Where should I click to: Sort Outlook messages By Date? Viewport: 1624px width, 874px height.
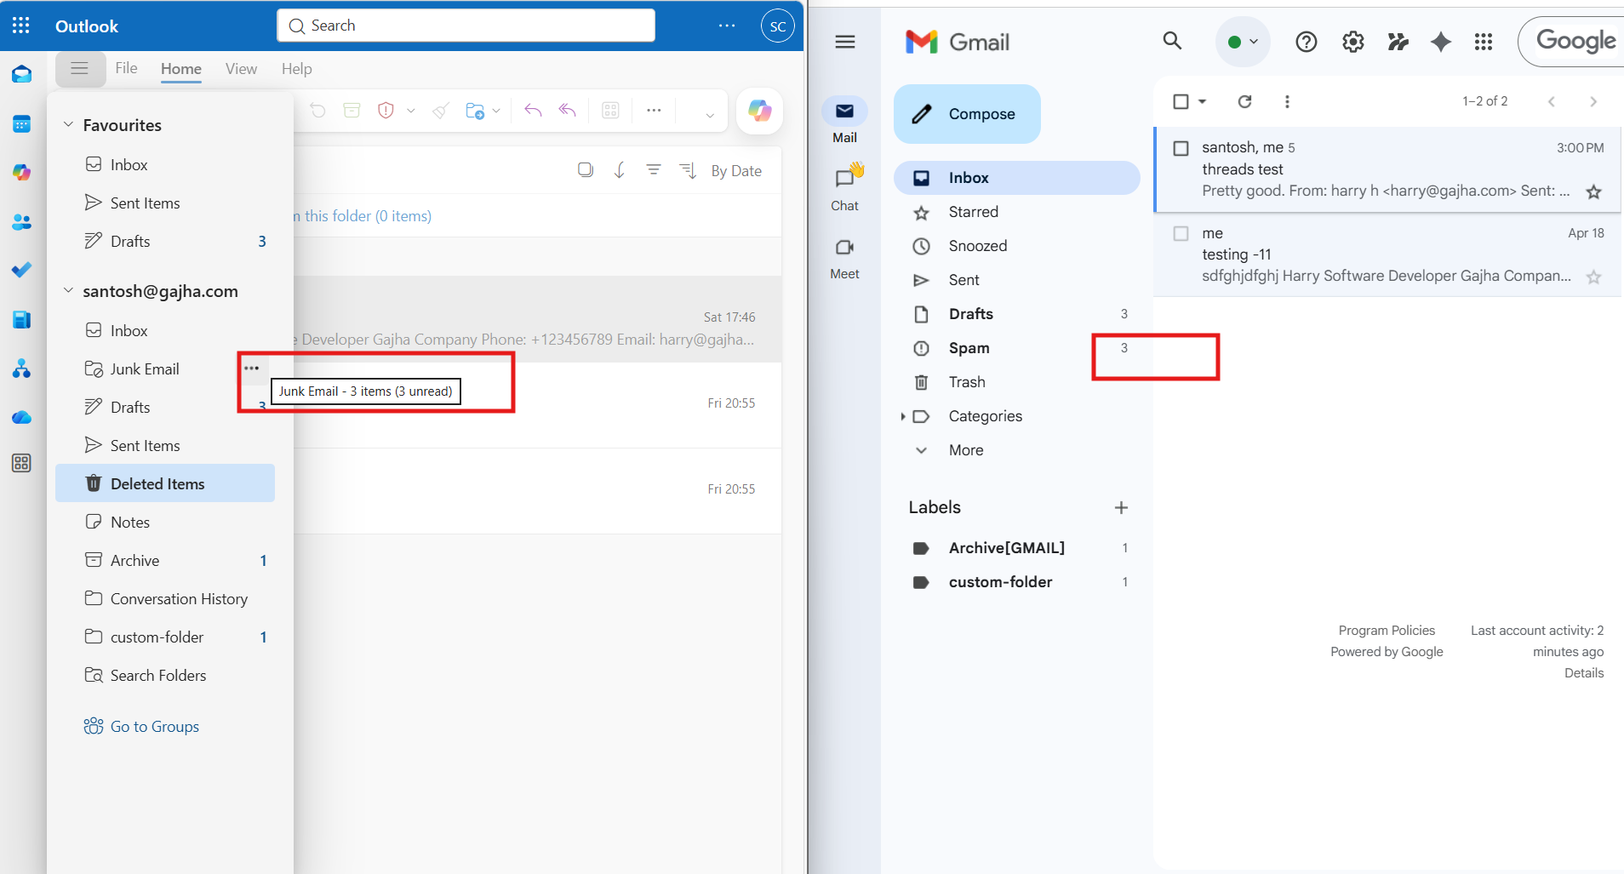[736, 171]
